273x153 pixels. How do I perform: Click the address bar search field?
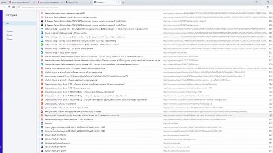140,7
